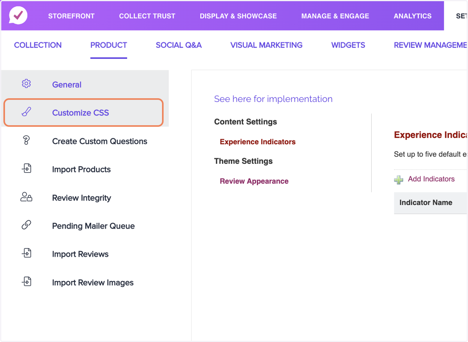Select Experience Indicators under Content Settings
468x342 pixels.
[258, 142]
